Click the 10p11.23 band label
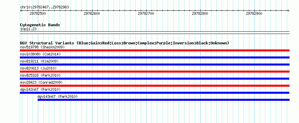This screenshot has width=299, height=123. [28, 29]
